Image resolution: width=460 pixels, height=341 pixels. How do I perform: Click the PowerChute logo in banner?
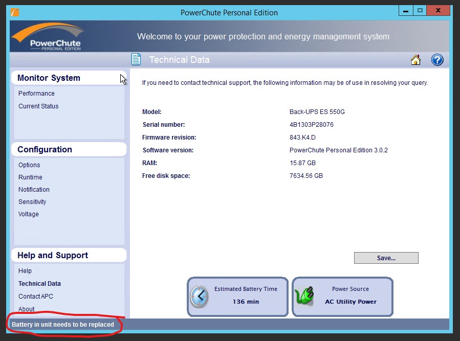[47, 37]
